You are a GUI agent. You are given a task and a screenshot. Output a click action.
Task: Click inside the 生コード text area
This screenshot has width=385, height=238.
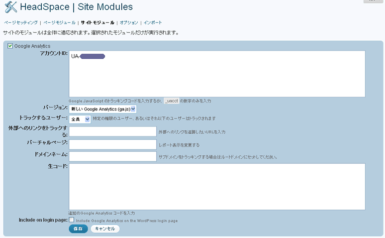click(217, 187)
